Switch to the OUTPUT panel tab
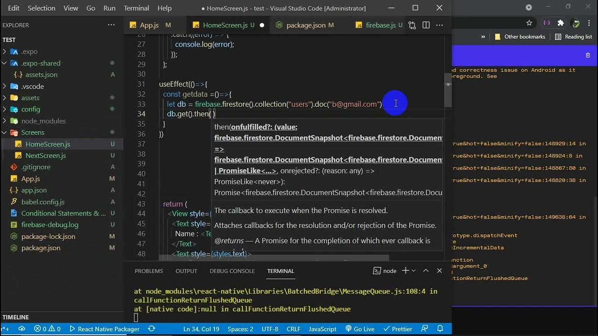 tap(186, 271)
